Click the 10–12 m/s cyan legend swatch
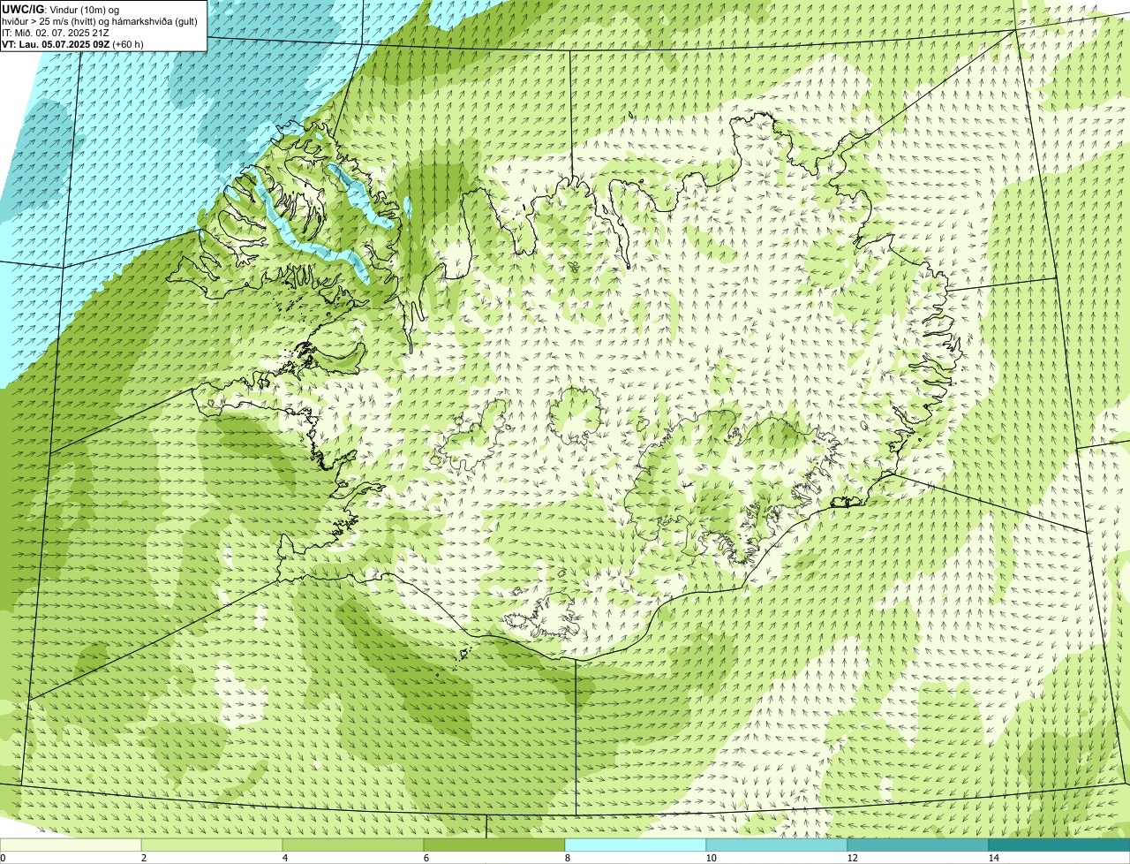 click(777, 845)
